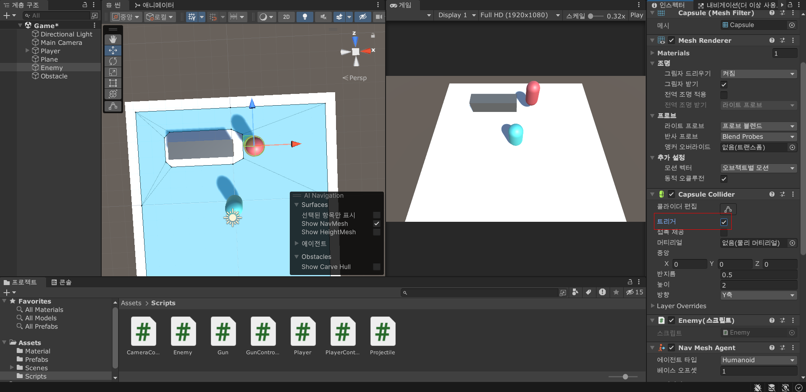Click the scene camera settings icon
This screenshot has height=392, width=806.
click(379, 17)
